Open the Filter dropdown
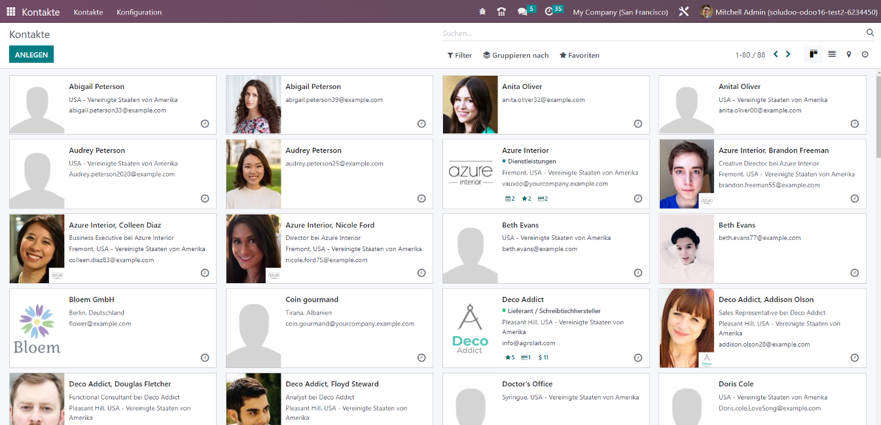 point(459,56)
